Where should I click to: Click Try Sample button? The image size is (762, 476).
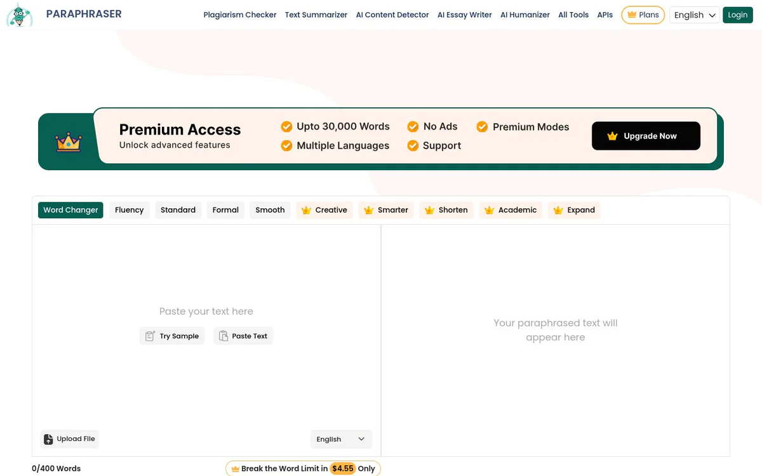coord(172,336)
